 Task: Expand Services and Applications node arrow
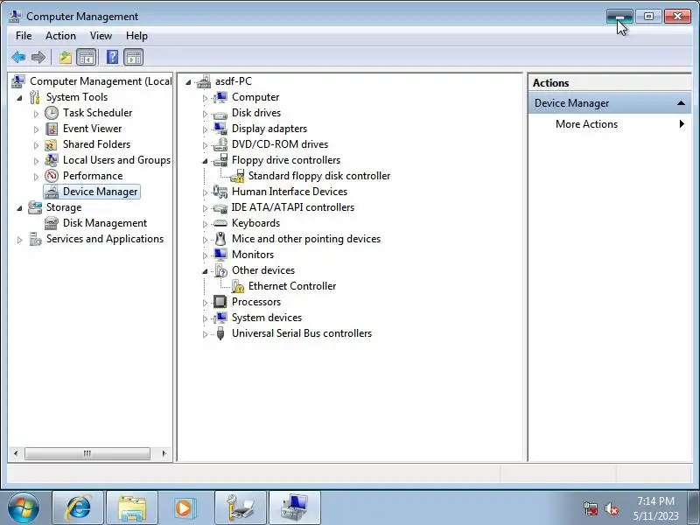coord(19,240)
